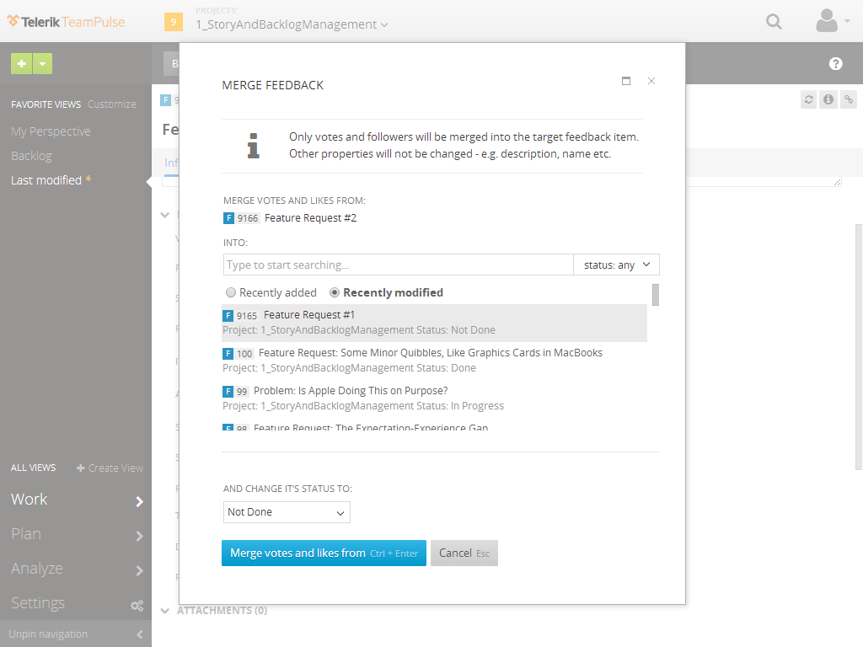This screenshot has width=863, height=647.
Task: Select the Recently added radio button
Action: 231,292
